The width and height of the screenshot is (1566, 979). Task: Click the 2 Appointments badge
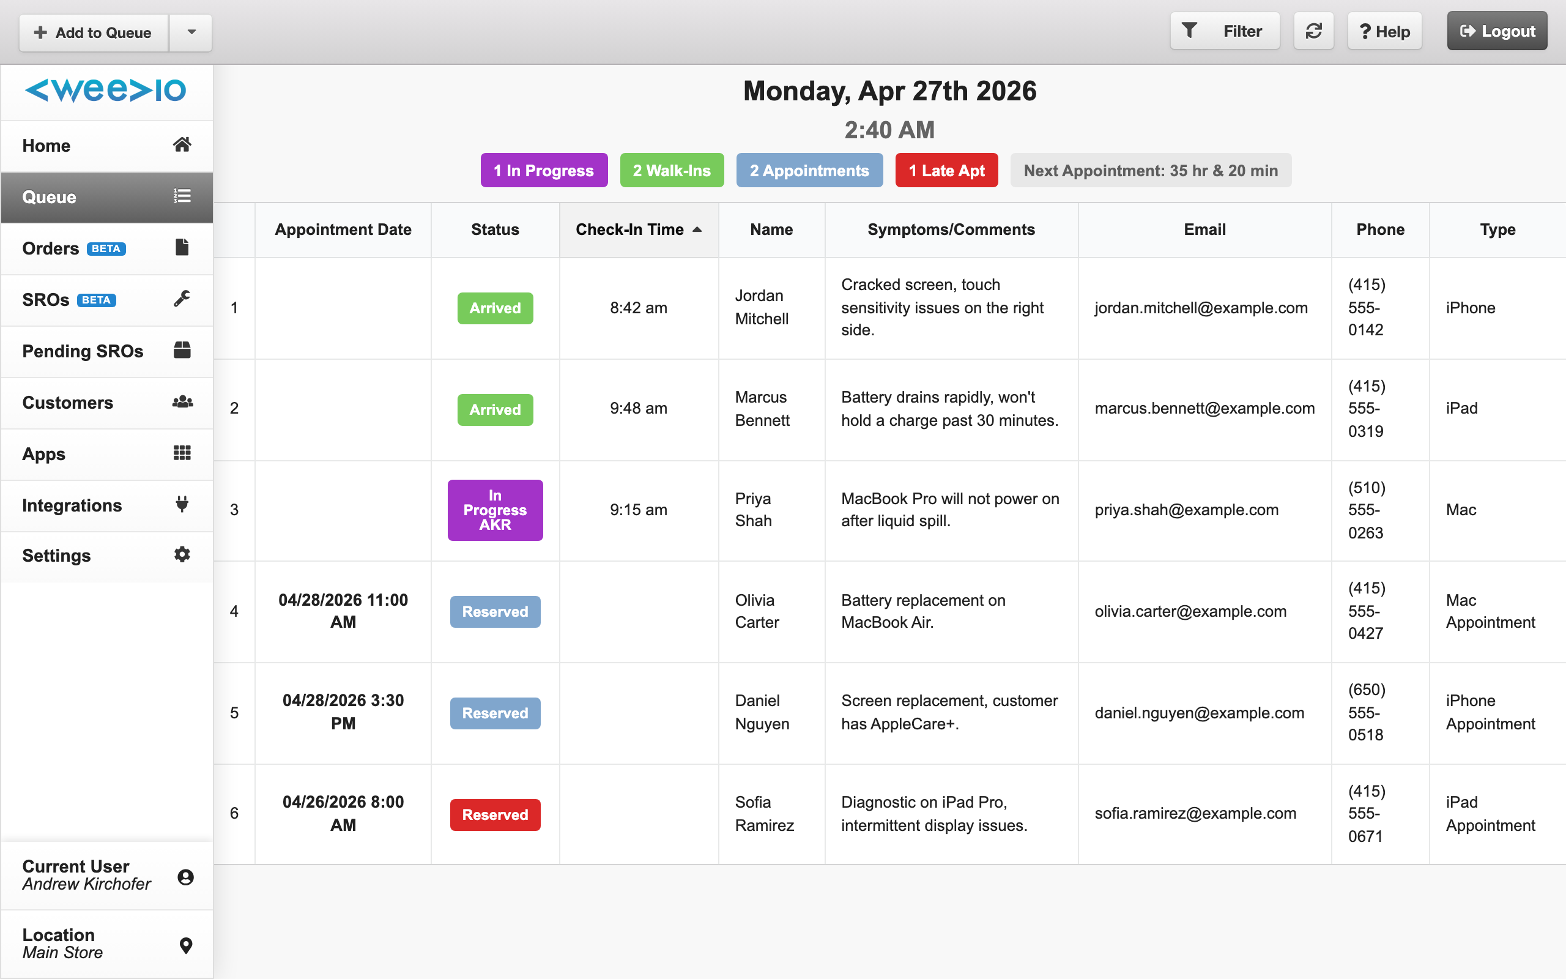coord(809,170)
